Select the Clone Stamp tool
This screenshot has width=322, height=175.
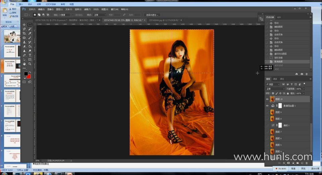(24, 42)
